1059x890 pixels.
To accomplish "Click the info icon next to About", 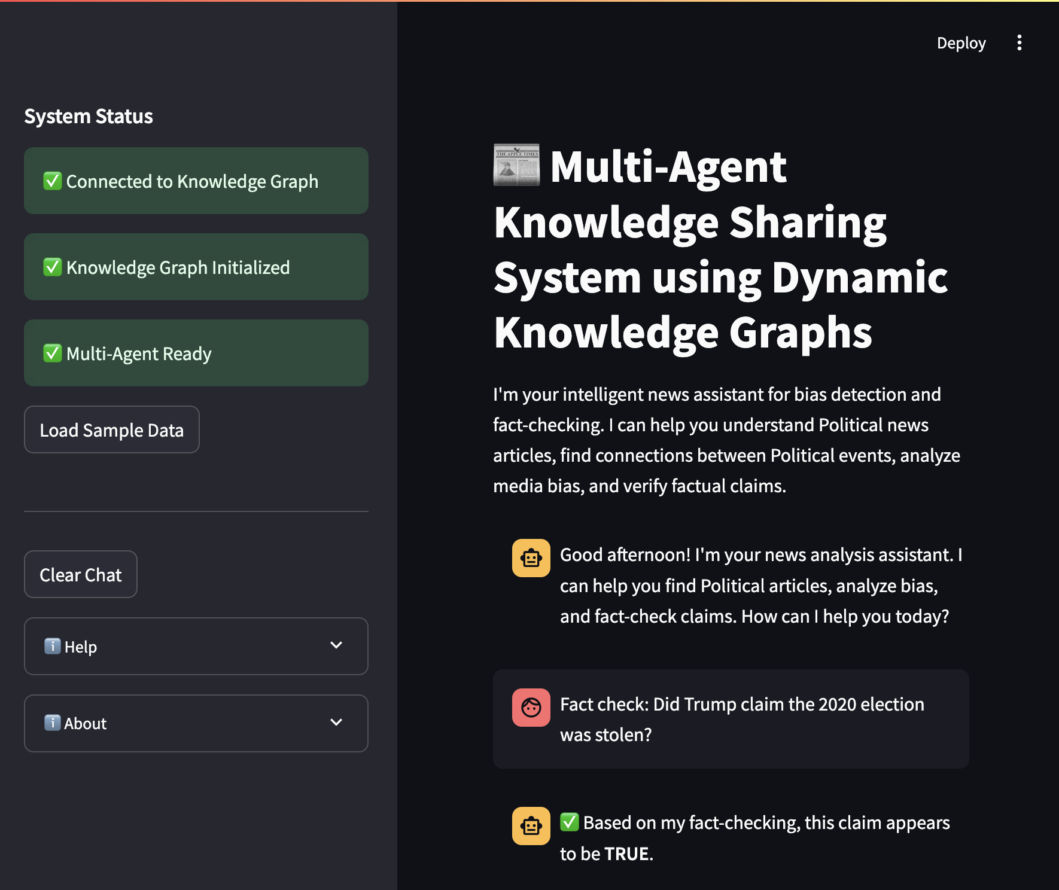I will pos(53,723).
